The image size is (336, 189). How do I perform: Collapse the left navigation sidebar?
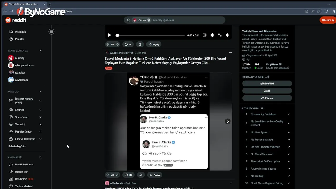click(51, 31)
